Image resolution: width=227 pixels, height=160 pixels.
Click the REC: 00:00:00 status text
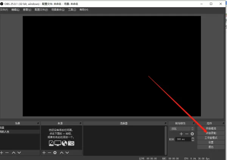click(170, 158)
